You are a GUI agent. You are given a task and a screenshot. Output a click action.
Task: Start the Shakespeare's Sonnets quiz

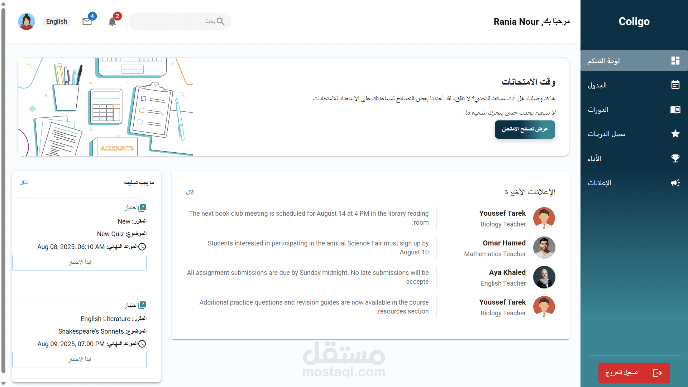pyautogui.click(x=80, y=360)
